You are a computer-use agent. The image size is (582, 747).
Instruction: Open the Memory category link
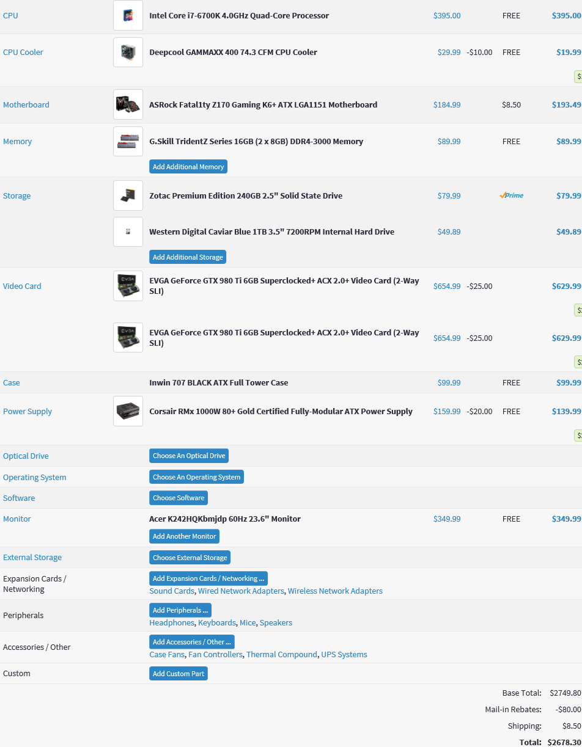tap(17, 141)
